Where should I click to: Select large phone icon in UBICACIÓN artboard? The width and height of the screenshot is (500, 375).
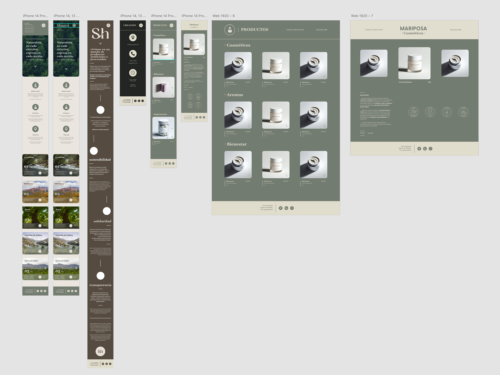click(x=133, y=54)
